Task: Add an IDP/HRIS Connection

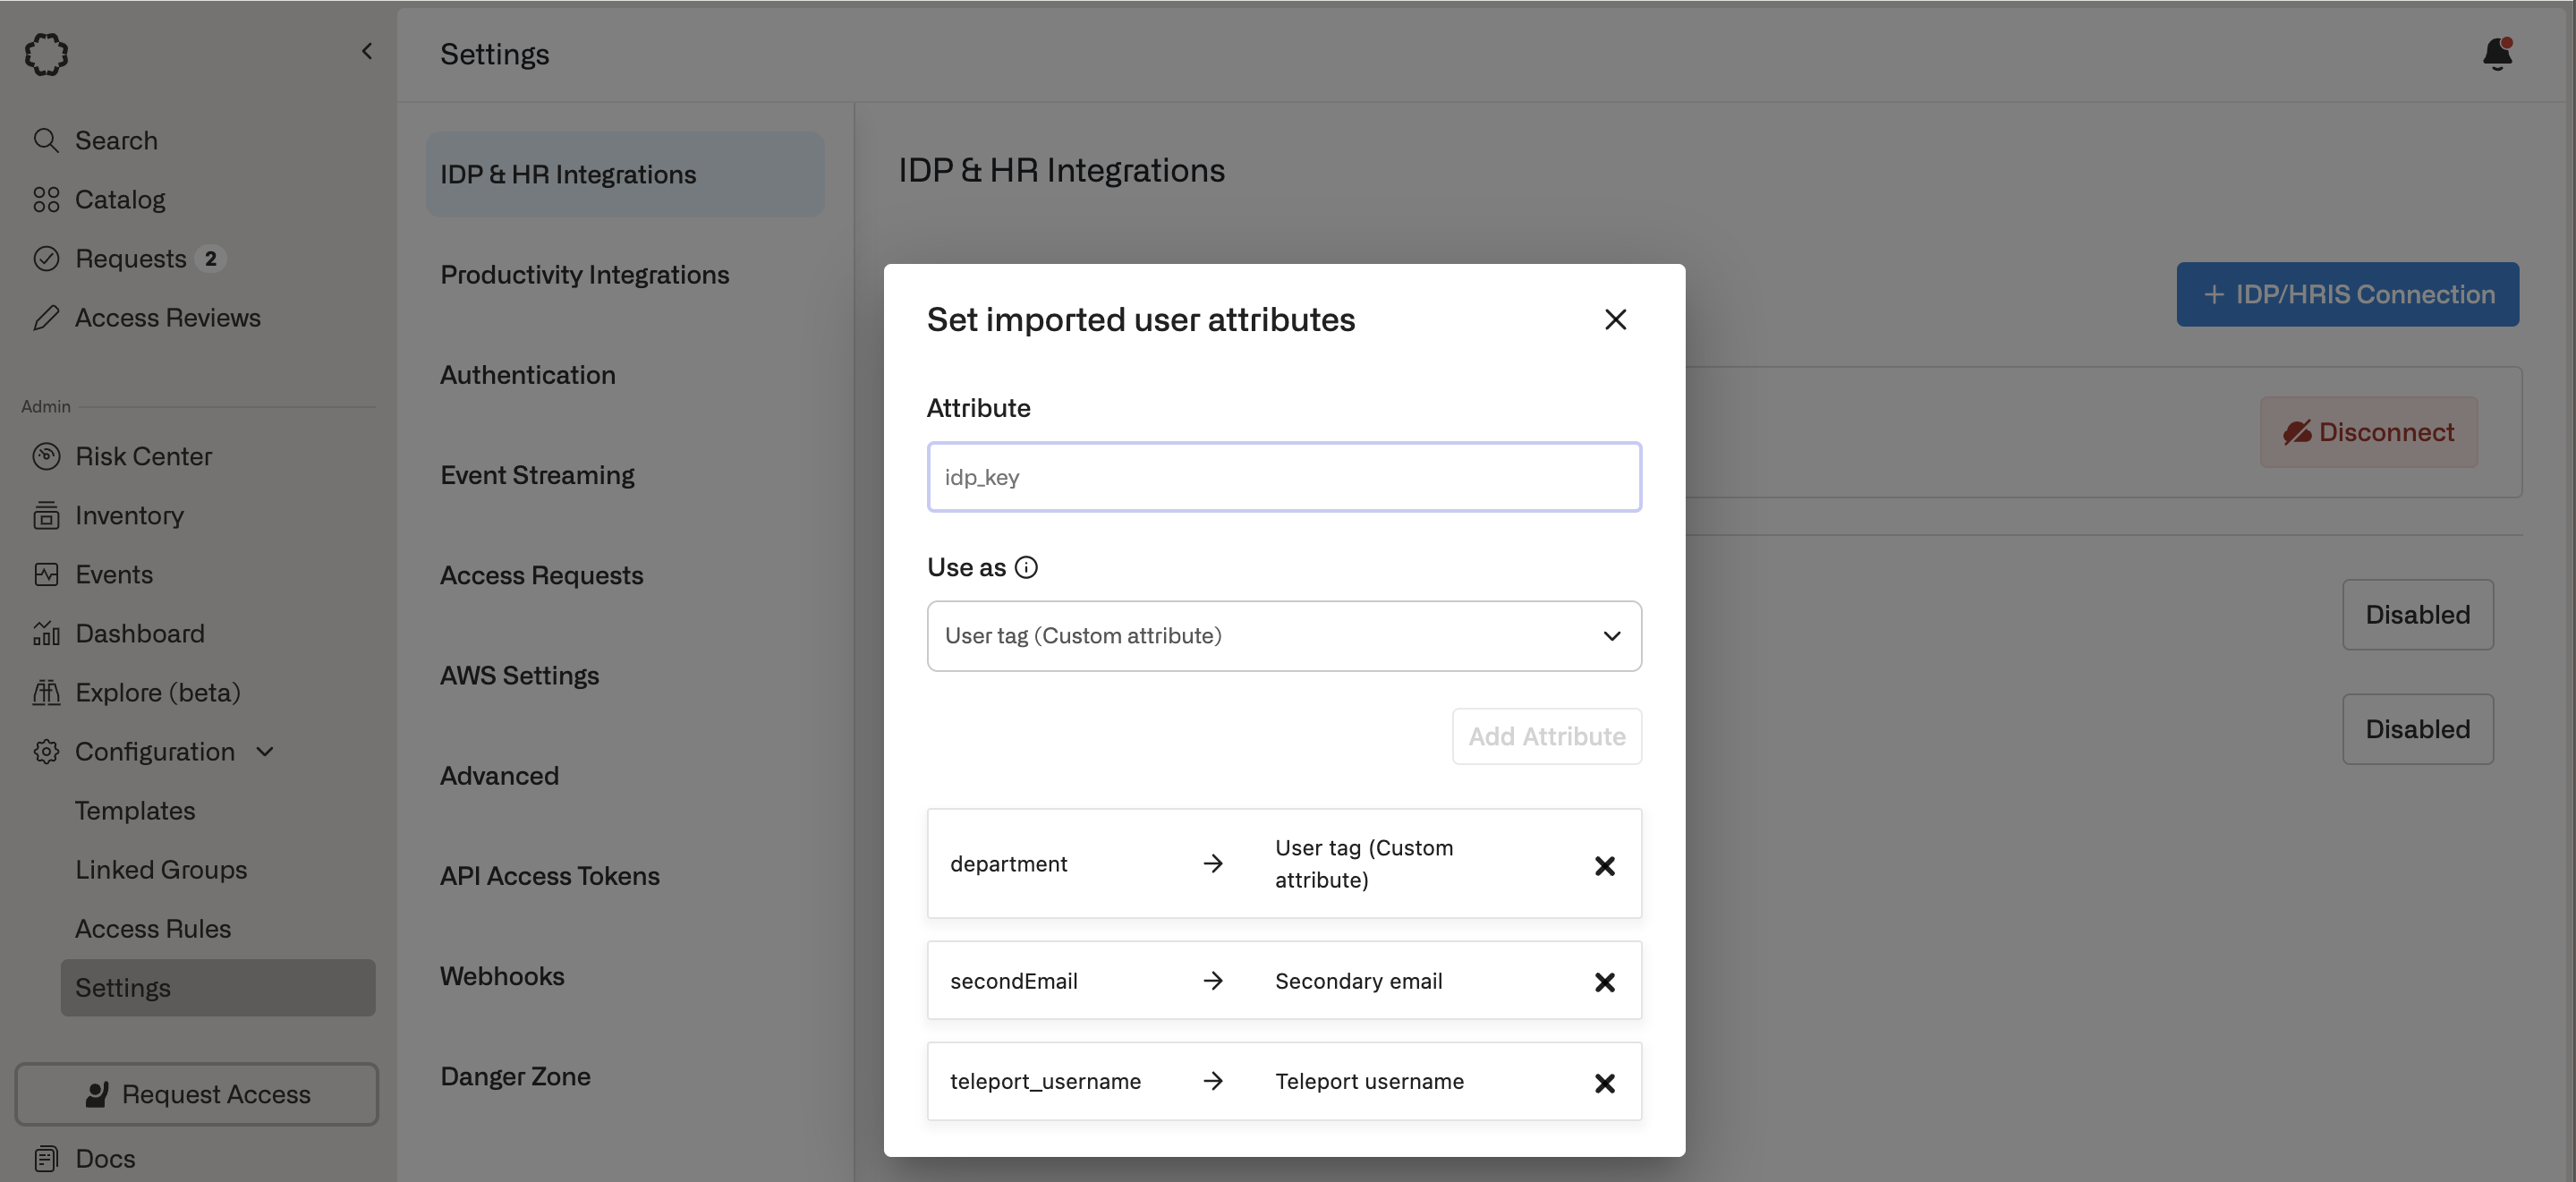Action: click(x=2347, y=294)
